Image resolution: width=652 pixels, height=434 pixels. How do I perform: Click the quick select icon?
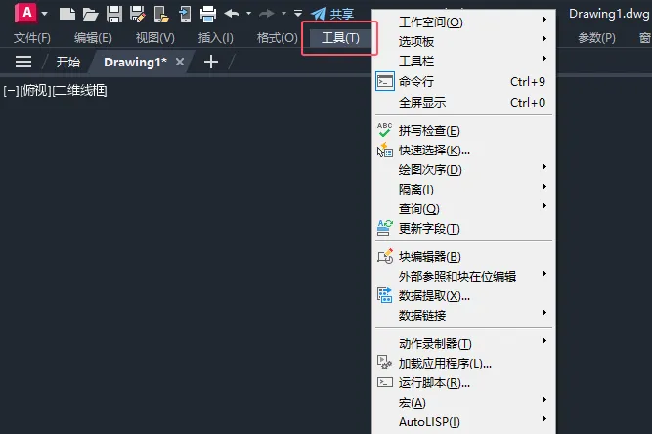(x=384, y=151)
